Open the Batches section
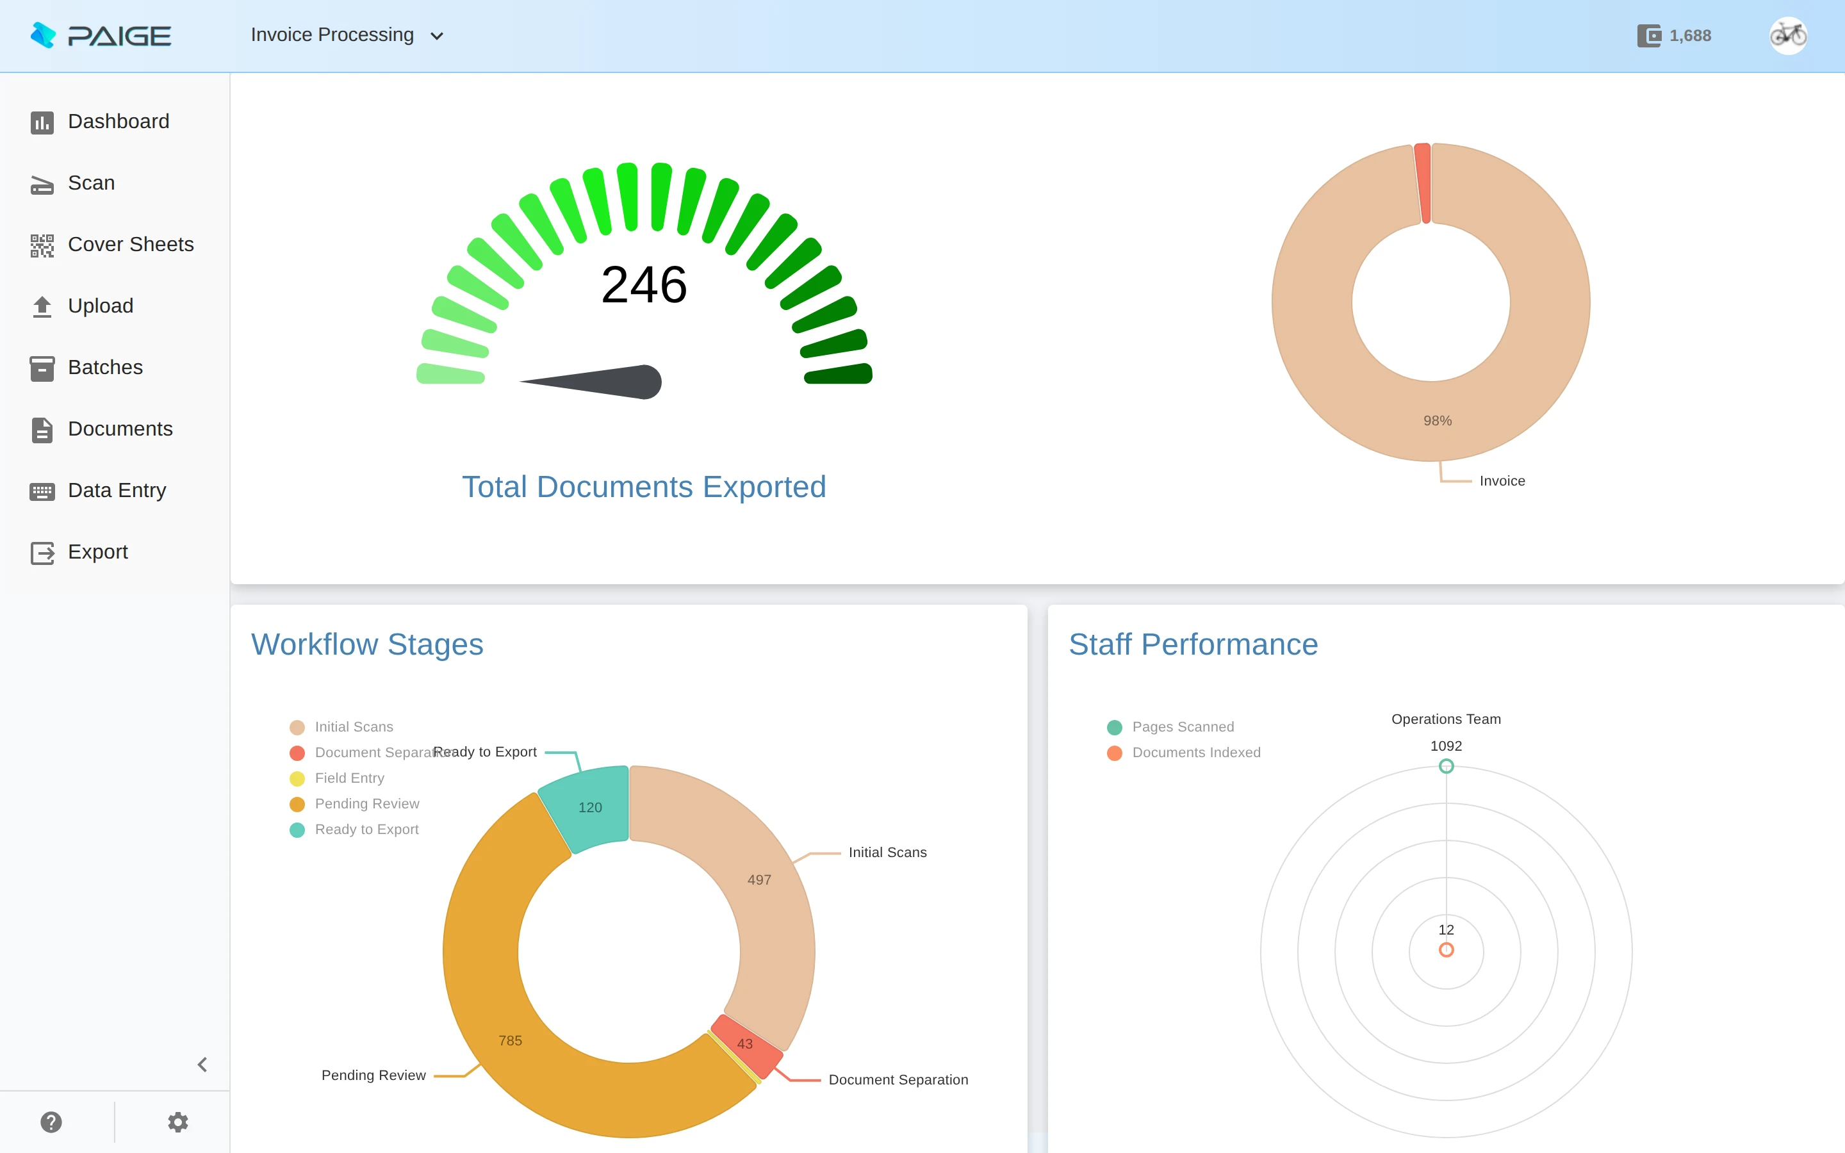 pos(105,368)
